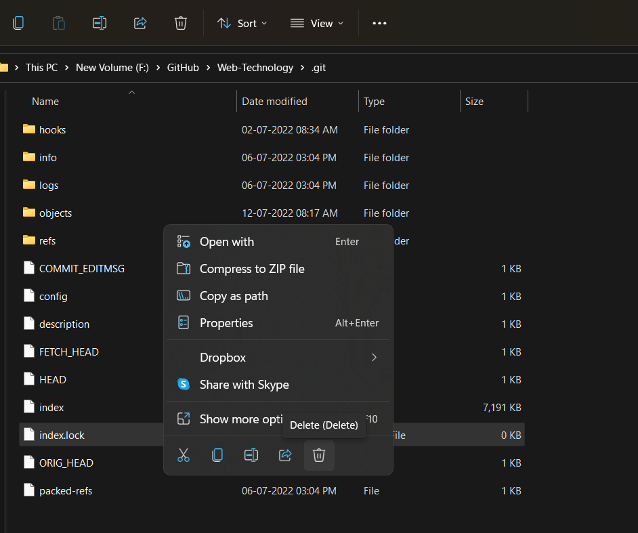638x533 pixels.
Task: Sort by the Date modified column header
Action: coord(274,102)
